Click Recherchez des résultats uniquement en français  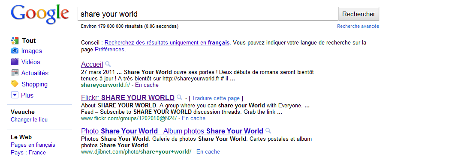click(167, 42)
